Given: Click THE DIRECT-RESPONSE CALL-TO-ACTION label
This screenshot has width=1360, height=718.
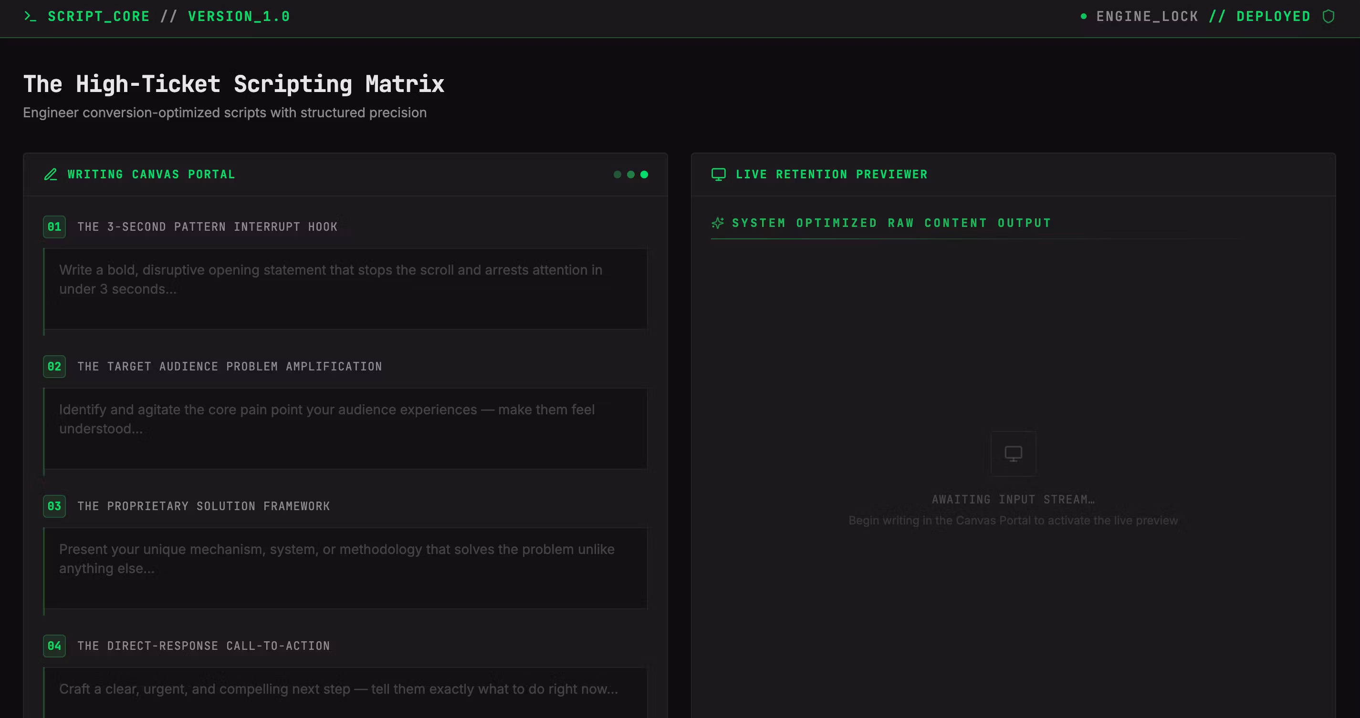Looking at the screenshot, I should point(204,646).
